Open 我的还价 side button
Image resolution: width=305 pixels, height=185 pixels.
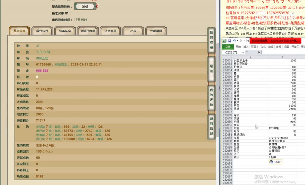[x=212, y=97]
